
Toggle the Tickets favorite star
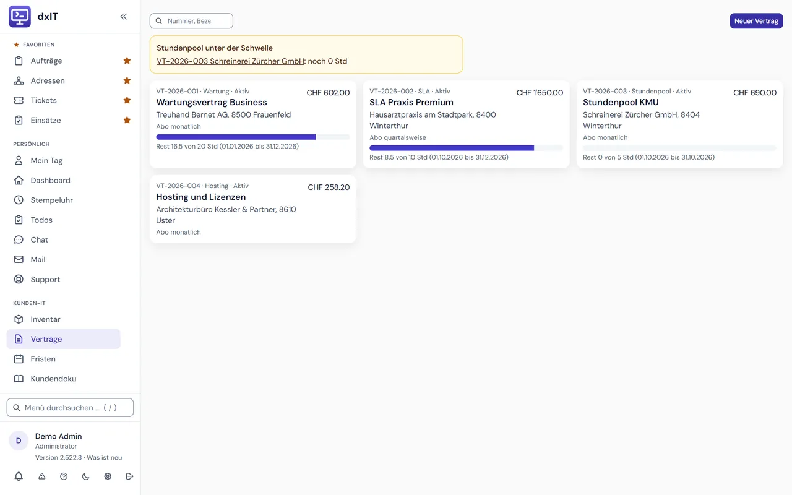click(127, 100)
